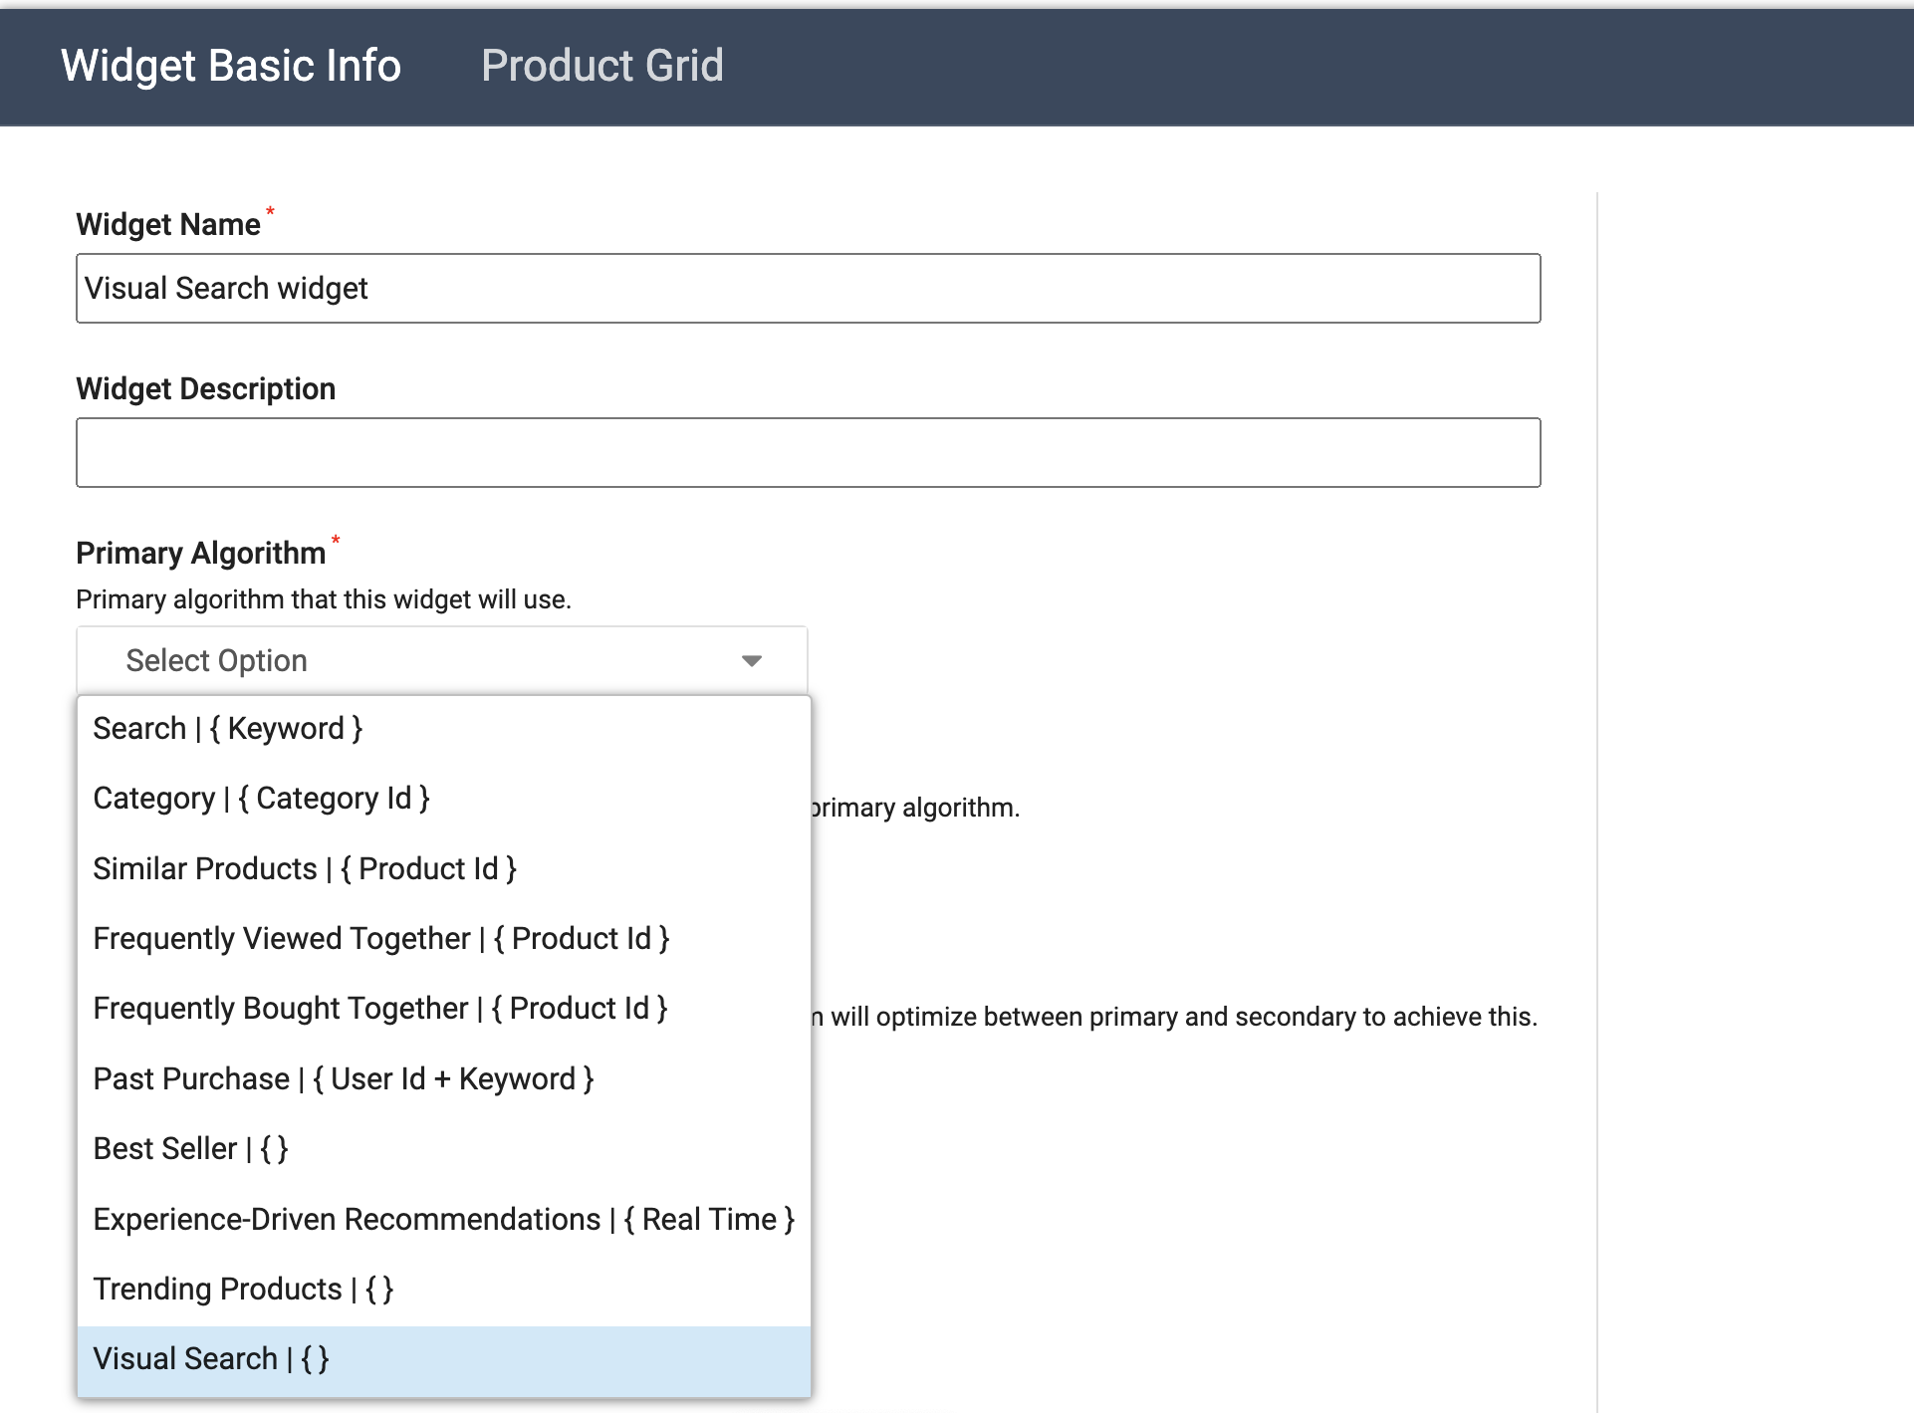Choose Category | { Category Id } option
The image size is (1914, 1413).
click(261, 799)
